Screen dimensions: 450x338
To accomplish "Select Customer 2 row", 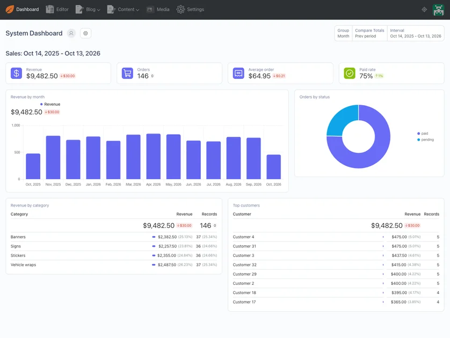I will 336,283.
